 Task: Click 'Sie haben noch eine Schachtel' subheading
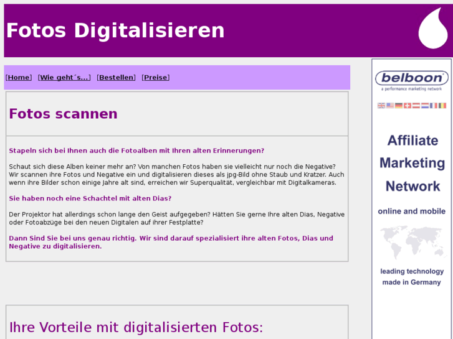pos(90,198)
